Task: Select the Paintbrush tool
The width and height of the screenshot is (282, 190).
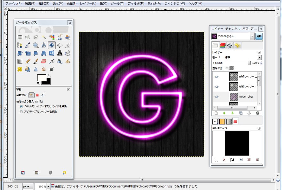Action: click(x=35, y=61)
